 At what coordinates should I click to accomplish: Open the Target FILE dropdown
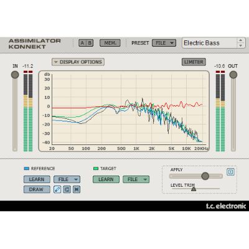point(136,179)
